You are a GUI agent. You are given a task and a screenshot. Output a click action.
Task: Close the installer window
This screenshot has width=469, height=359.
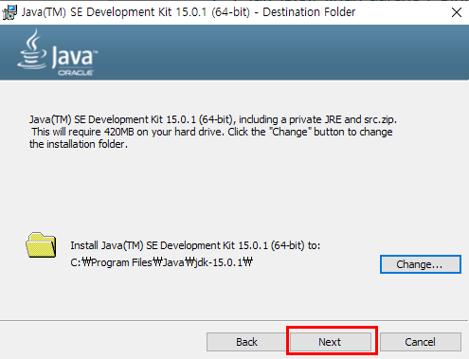point(457,12)
